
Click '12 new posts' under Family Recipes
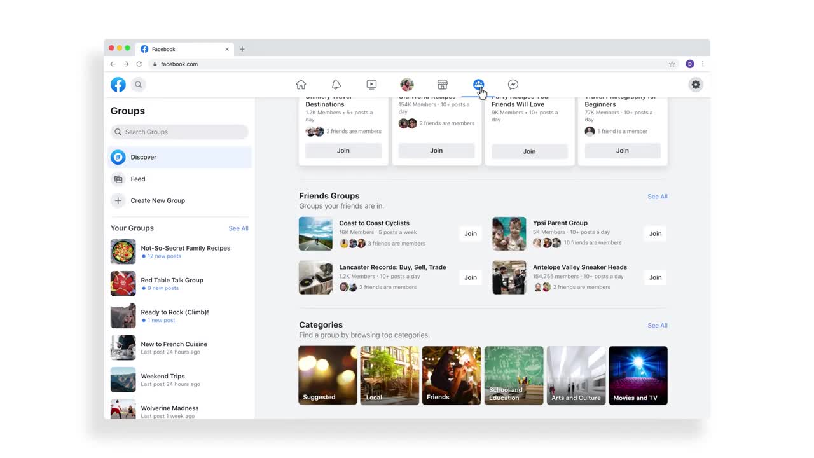point(164,256)
